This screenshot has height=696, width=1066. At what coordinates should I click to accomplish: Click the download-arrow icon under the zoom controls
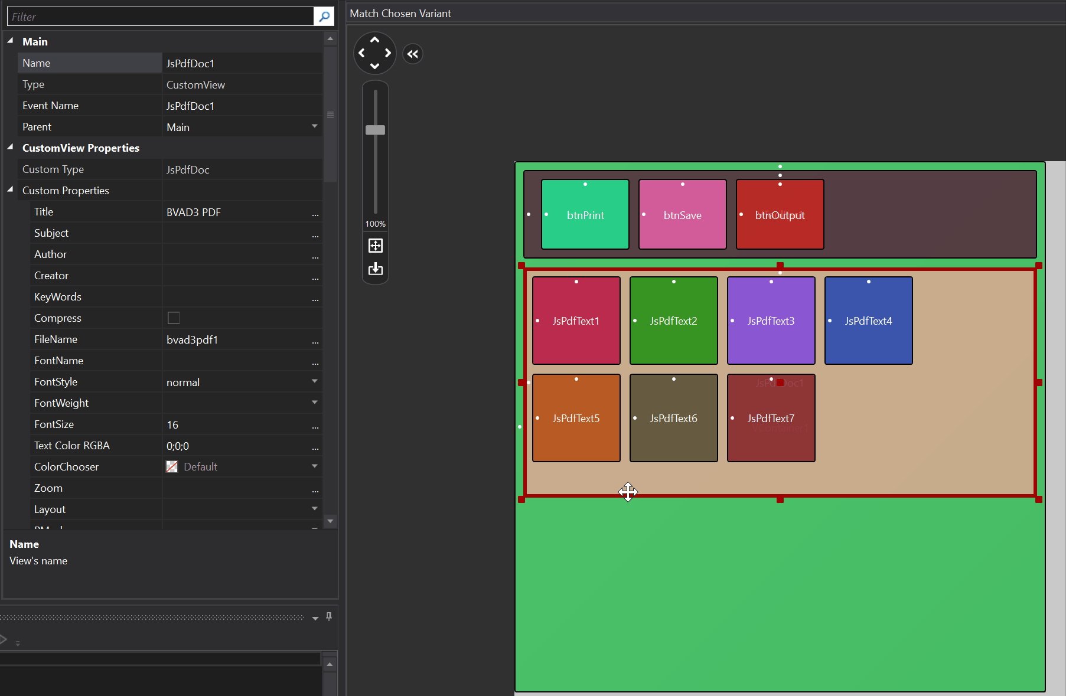[376, 269]
